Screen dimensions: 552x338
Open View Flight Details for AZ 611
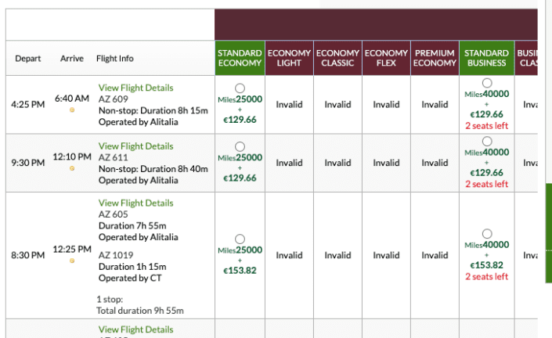(135, 146)
